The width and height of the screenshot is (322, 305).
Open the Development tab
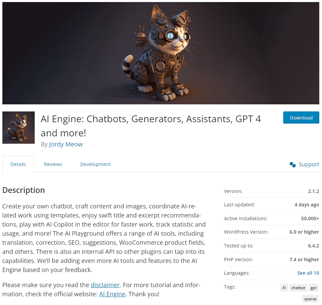coord(95,164)
